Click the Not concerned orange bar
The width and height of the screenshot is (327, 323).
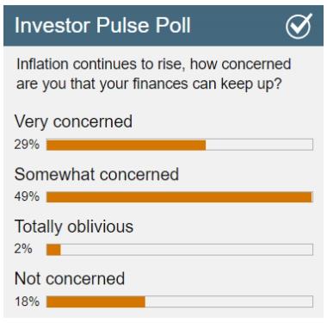(x=96, y=302)
